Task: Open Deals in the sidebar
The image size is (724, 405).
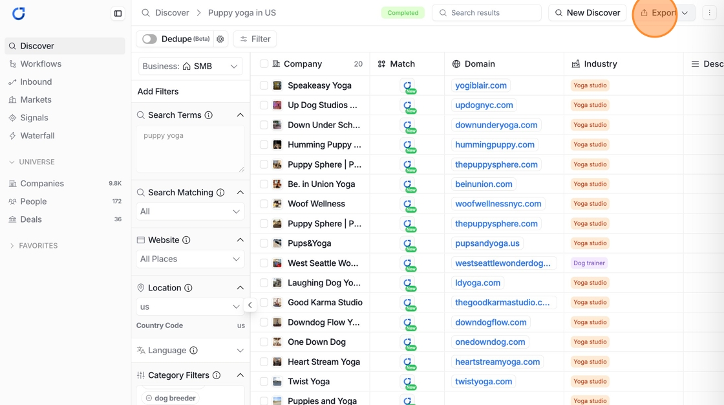Action: click(65, 219)
